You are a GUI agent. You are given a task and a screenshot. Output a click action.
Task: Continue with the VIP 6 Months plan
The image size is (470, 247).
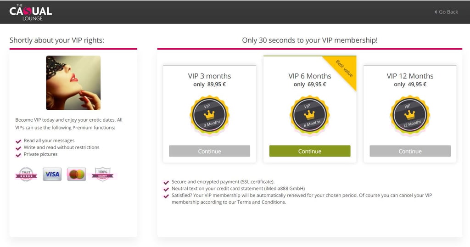[x=310, y=151]
